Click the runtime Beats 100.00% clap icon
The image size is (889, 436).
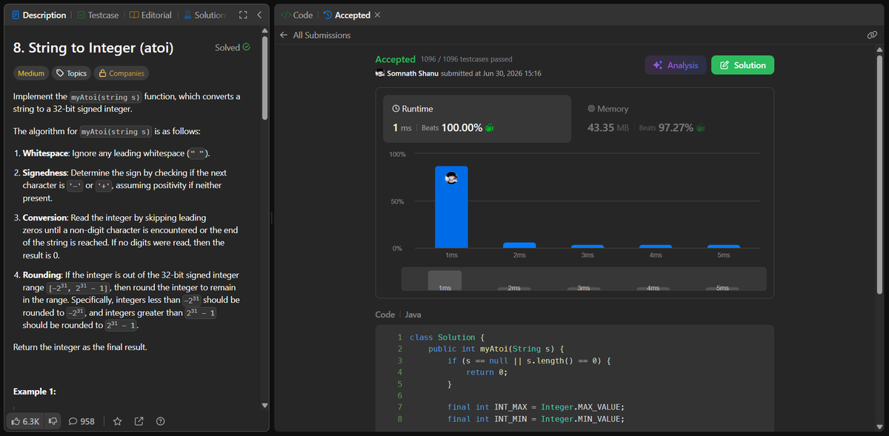(489, 127)
